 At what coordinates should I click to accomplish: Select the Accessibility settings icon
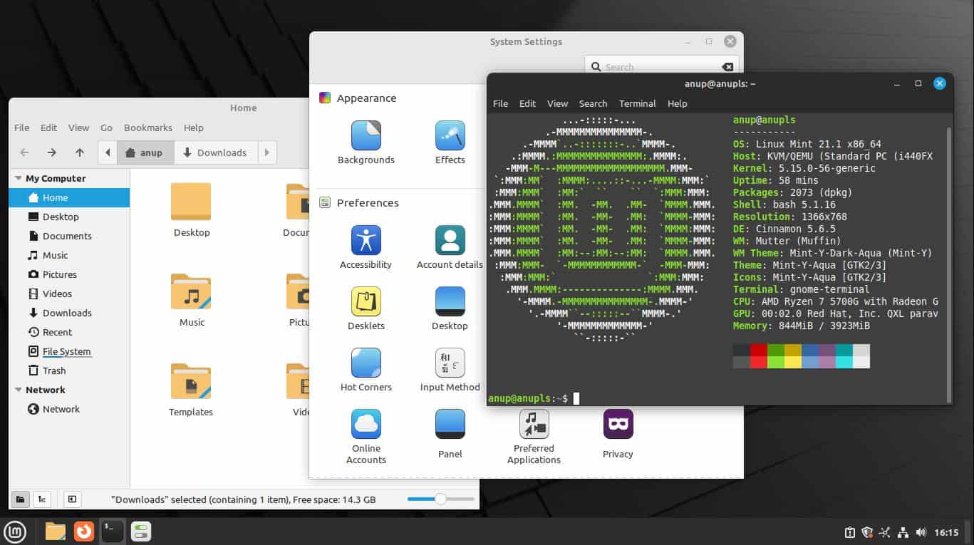click(x=366, y=241)
